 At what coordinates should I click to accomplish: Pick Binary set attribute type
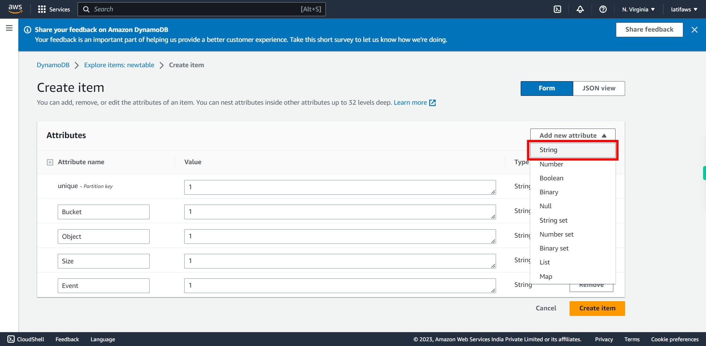click(573, 248)
